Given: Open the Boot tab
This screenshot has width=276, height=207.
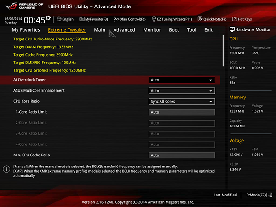Looking at the screenshot, I should 174,30.
